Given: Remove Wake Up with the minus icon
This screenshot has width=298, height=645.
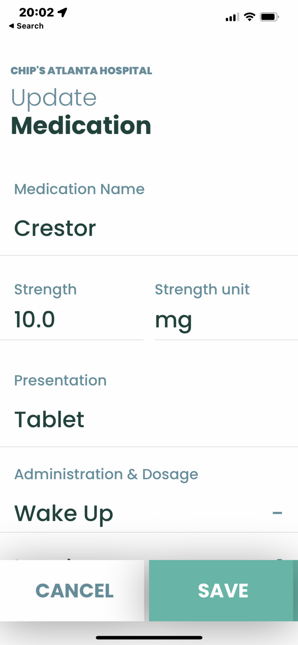Looking at the screenshot, I should coord(277,513).
